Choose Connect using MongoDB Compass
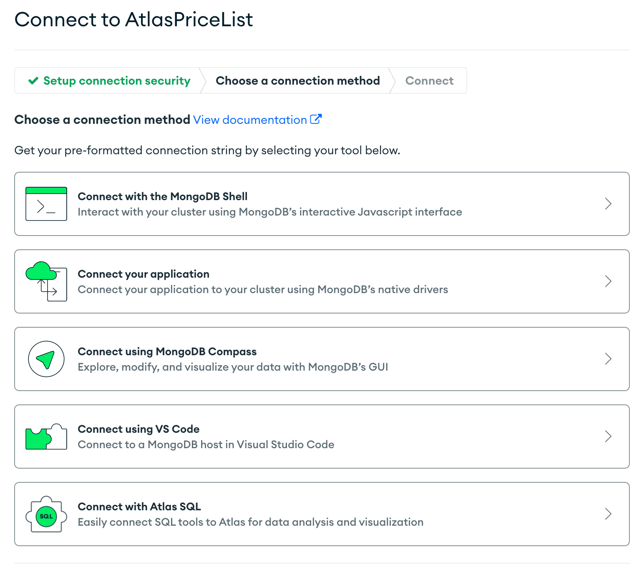639x572 pixels. coord(167,351)
